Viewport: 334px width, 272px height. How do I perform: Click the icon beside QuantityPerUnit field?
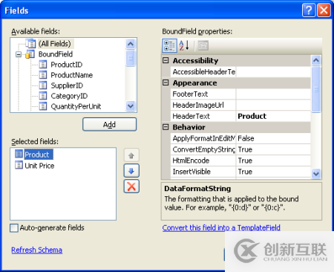coord(43,106)
